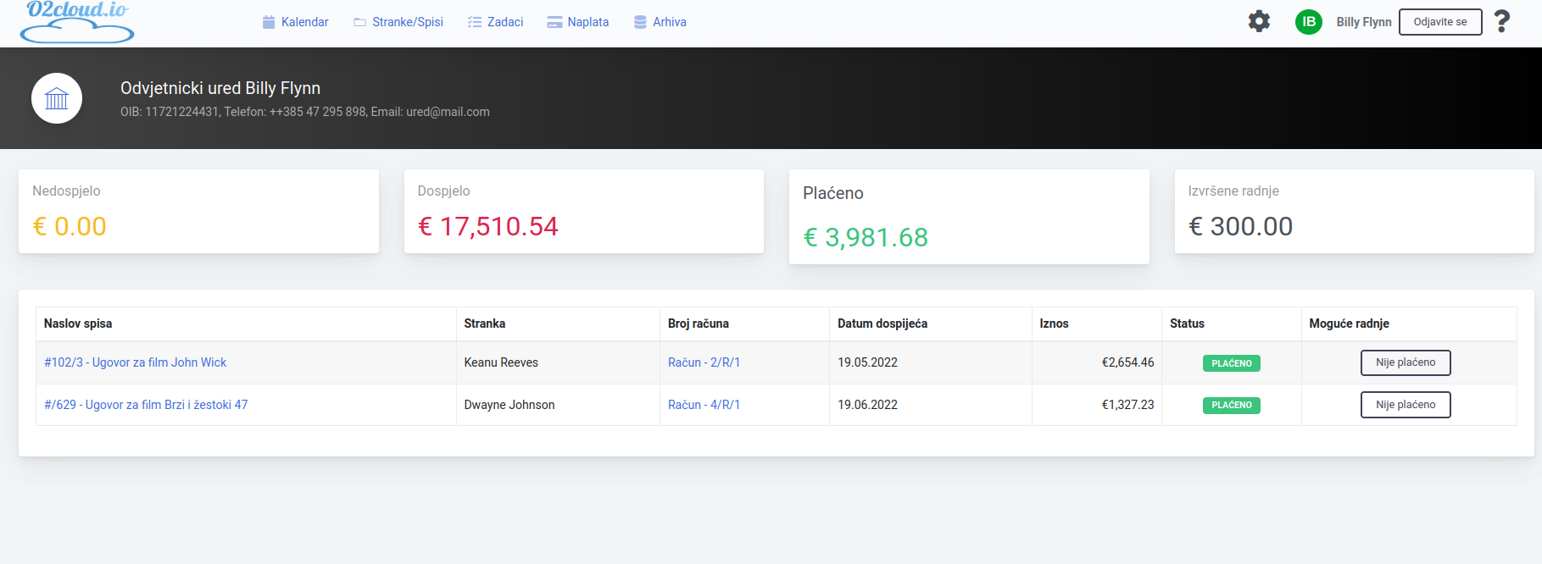Screen dimensions: 1542x564
Task: Click the law office building icon
Action: pyautogui.click(x=57, y=98)
